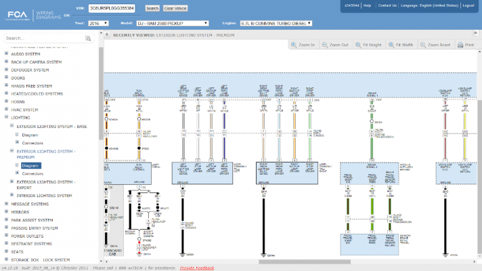Open the Year dropdown showing 2016
Image resolution: width=482 pixels, height=271 pixels.
(x=98, y=24)
